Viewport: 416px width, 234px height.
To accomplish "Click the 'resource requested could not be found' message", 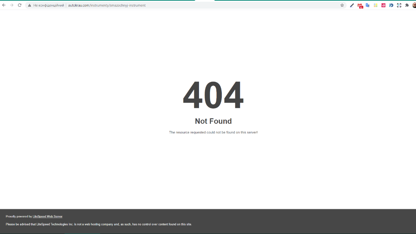I will point(213,132).
